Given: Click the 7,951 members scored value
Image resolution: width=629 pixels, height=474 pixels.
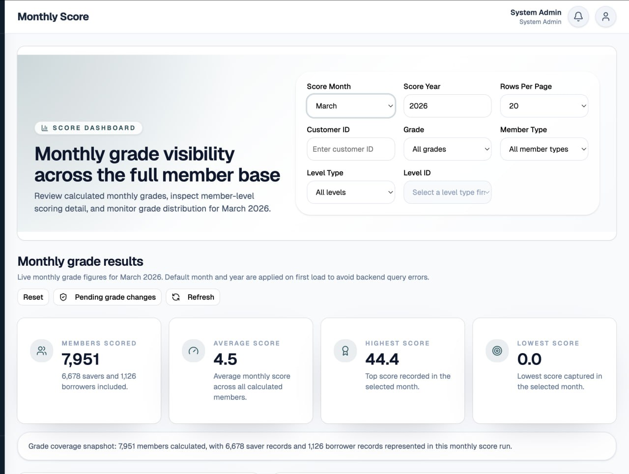Looking at the screenshot, I should (x=81, y=360).
